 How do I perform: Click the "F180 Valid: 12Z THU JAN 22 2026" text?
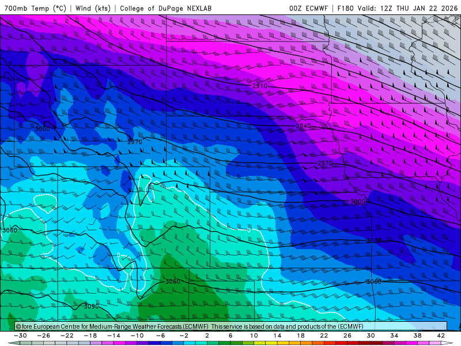398,8
